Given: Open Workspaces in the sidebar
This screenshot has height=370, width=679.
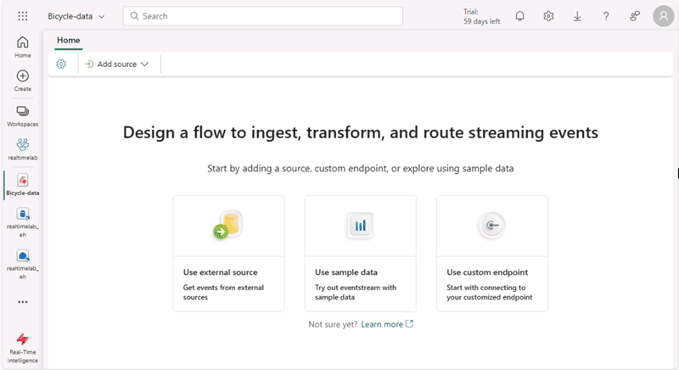Looking at the screenshot, I should 23,115.
